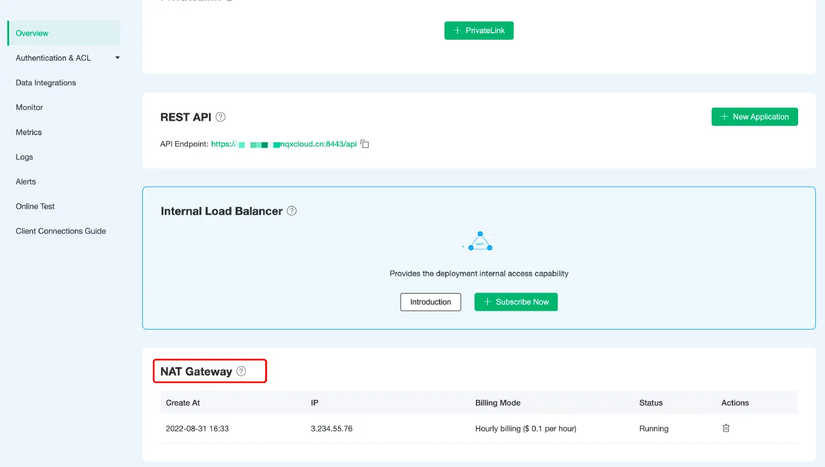Screen dimensions: 825x467
Task: Delete the NAT gateway using the trash icon
Action: coord(726,428)
